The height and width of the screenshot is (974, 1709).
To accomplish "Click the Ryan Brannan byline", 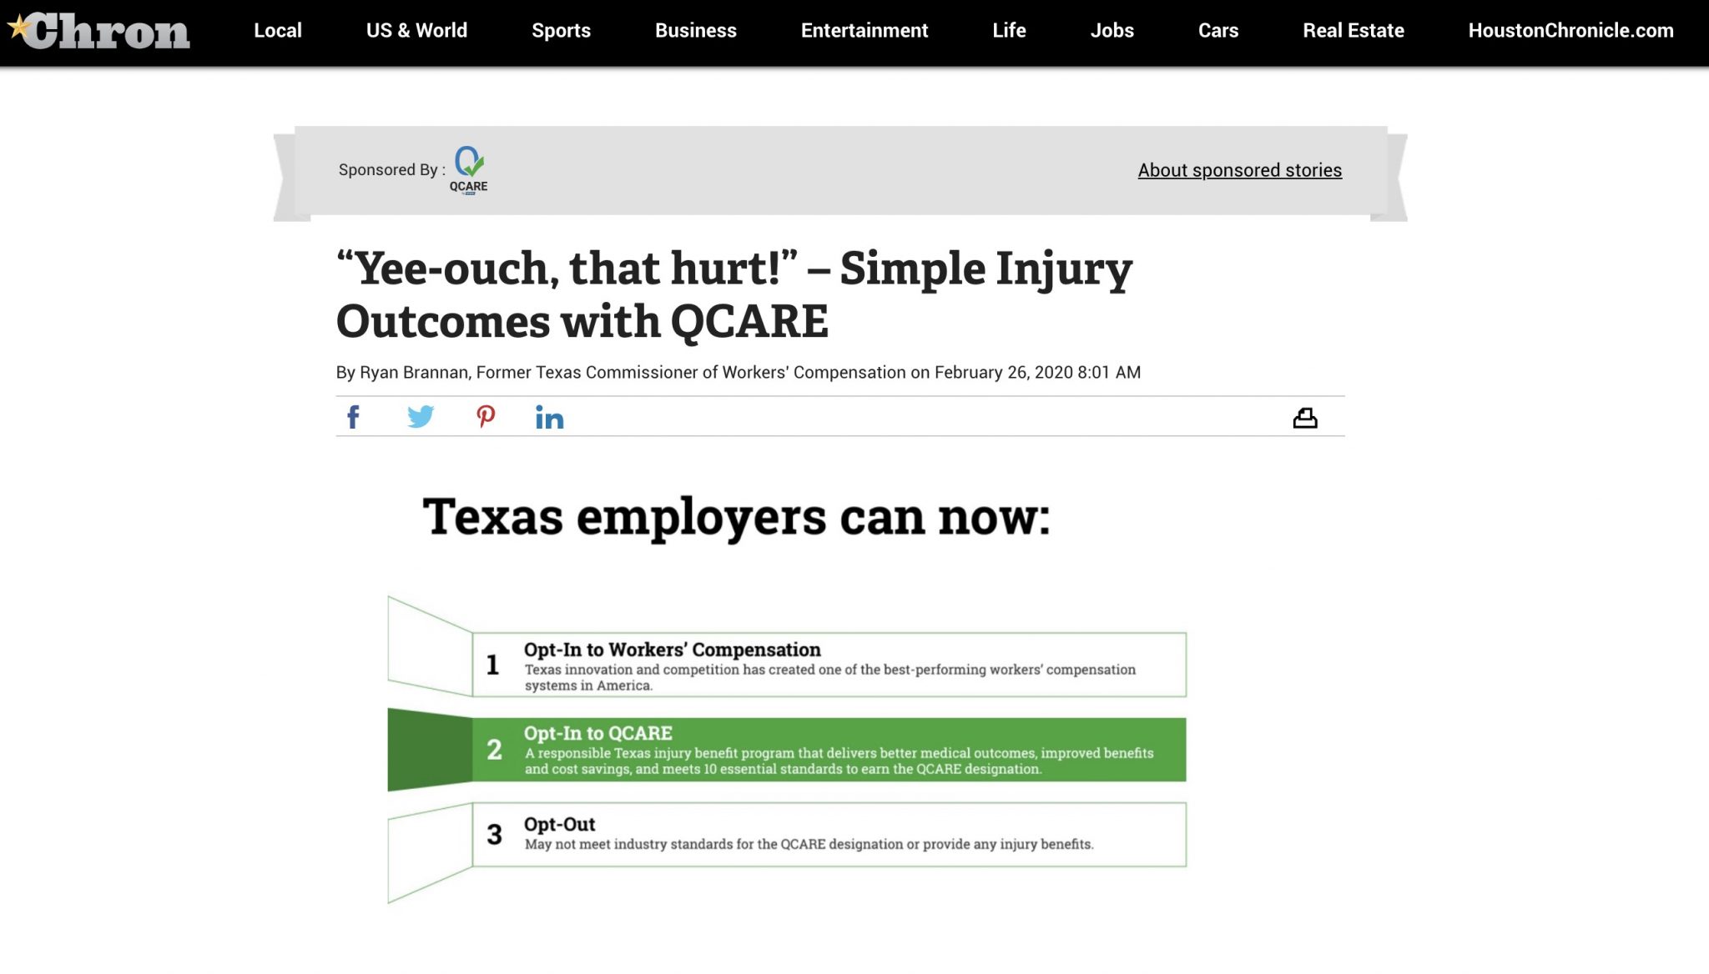I will (x=738, y=373).
